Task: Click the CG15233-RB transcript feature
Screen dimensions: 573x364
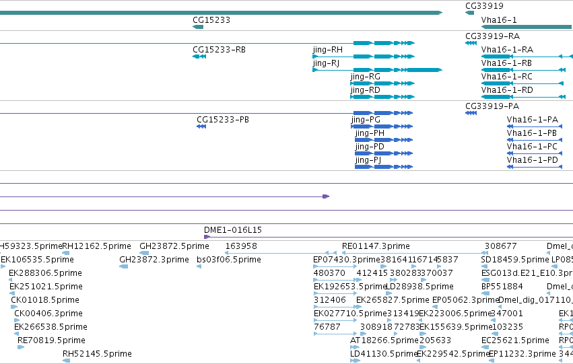Action: [199, 57]
